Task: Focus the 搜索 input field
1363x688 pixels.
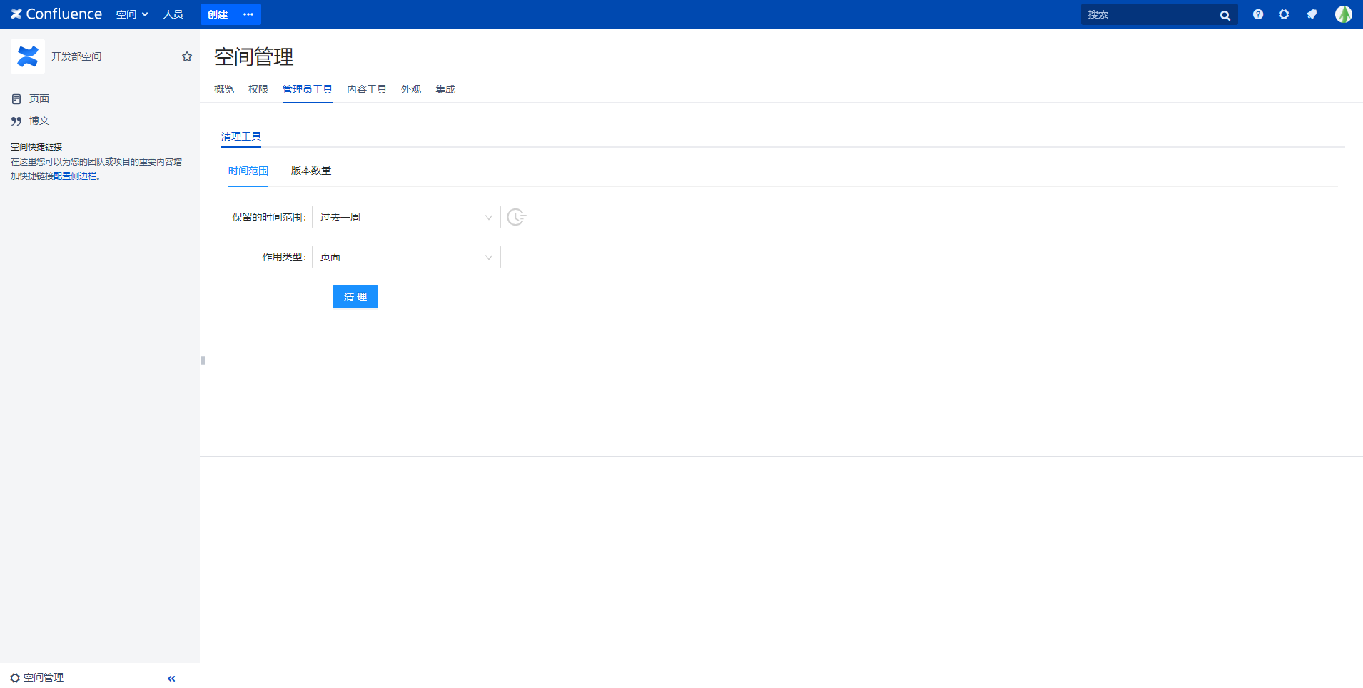Action: click(1149, 14)
